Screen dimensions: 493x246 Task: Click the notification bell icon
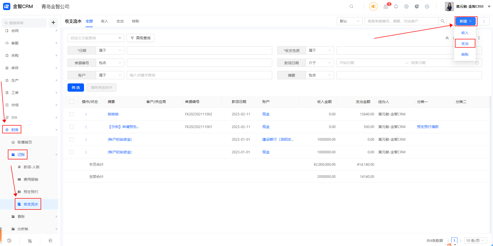click(x=396, y=6)
